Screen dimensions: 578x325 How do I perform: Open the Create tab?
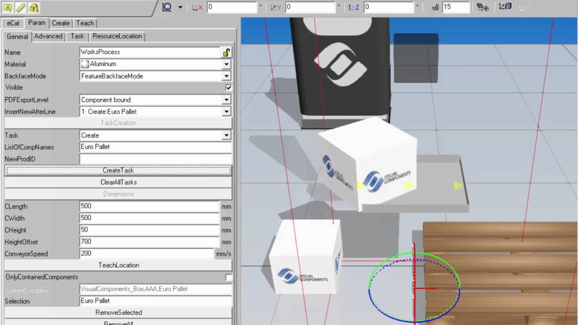point(61,23)
